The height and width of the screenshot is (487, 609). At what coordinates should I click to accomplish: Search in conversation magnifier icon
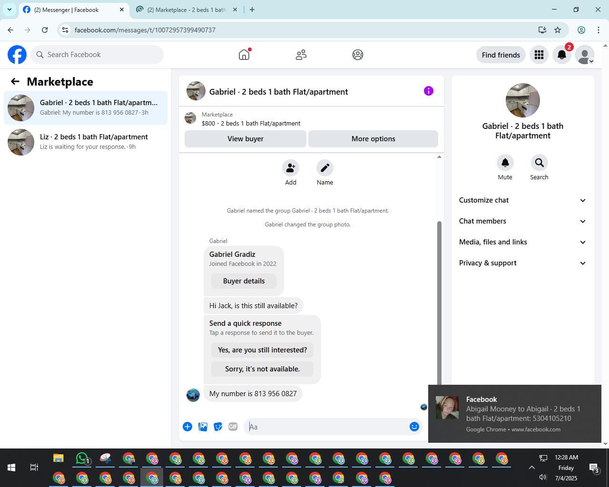[x=540, y=163]
